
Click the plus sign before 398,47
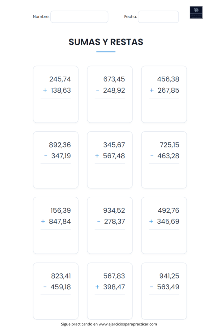click(x=97, y=287)
